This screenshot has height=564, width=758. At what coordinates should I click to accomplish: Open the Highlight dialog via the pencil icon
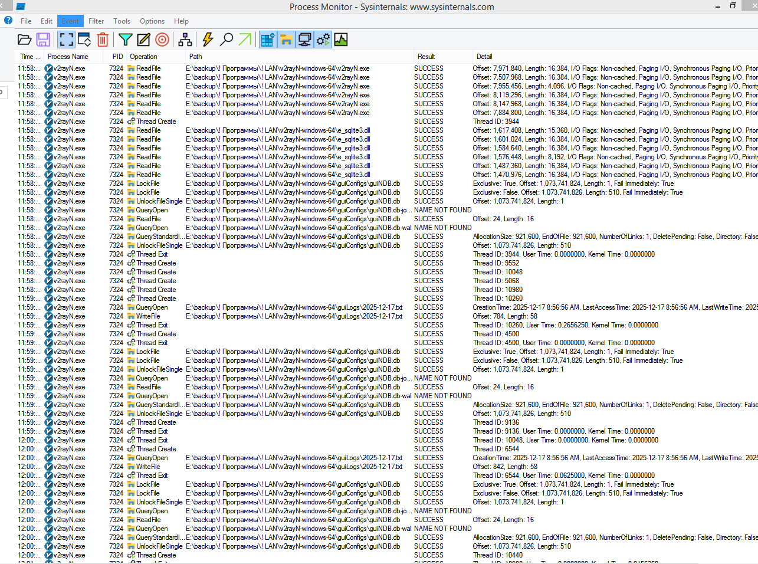click(143, 40)
